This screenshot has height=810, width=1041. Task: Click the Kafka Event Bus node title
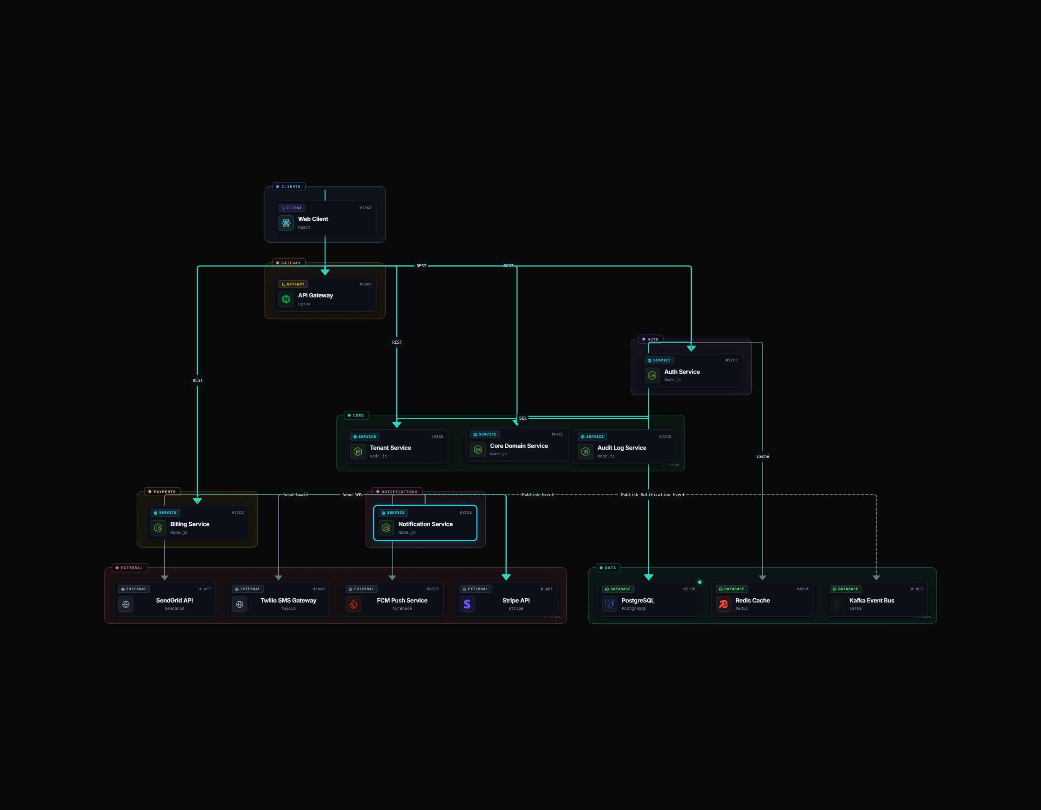[872, 600]
